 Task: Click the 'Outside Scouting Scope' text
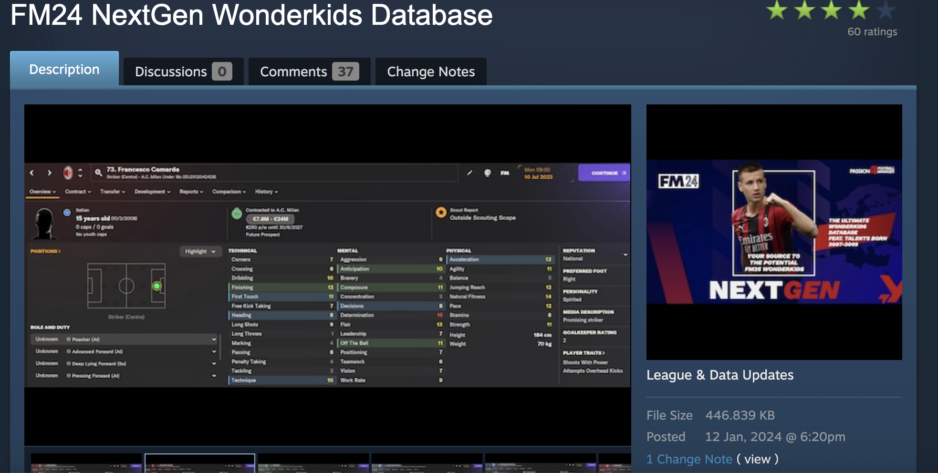point(483,218)
